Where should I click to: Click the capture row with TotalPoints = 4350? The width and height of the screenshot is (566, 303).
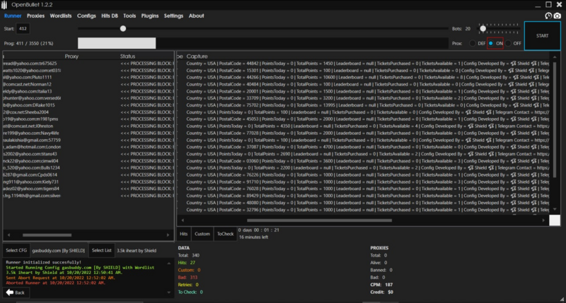pos(363,126)
